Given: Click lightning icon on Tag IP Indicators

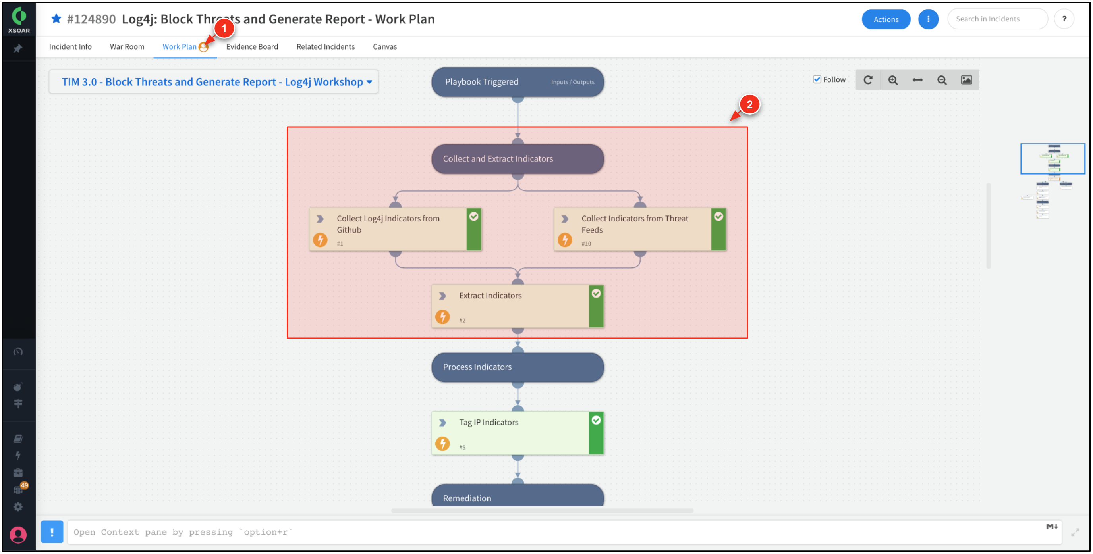Looking at the screenshot, I should (x=442, y=444).
